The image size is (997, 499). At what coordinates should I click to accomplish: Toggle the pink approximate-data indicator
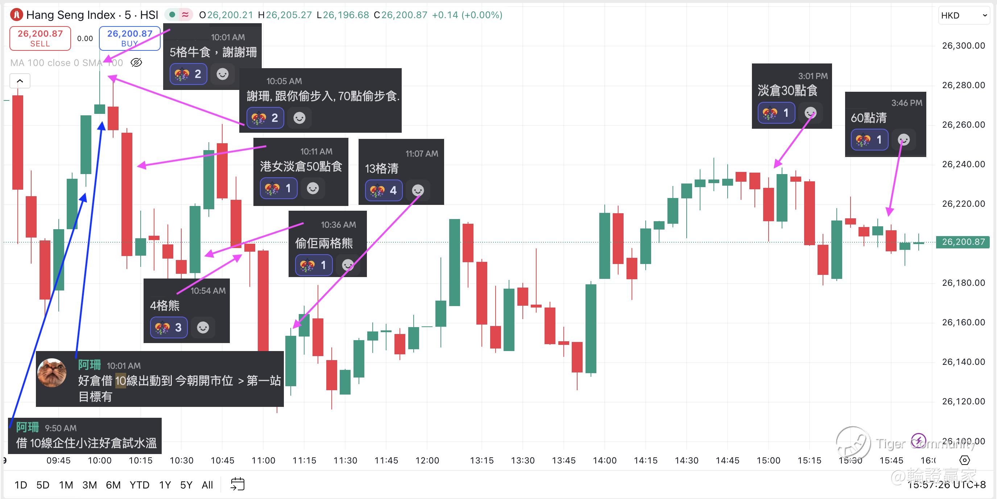(x=185, y=15)
